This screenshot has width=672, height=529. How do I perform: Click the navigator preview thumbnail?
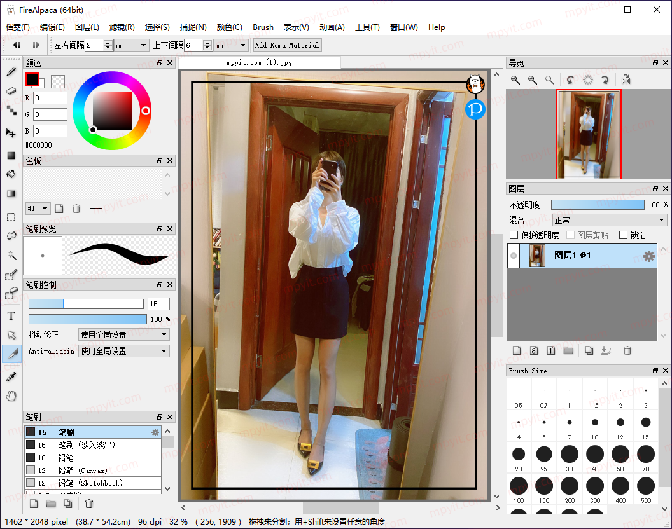click(x=589, y=134)
